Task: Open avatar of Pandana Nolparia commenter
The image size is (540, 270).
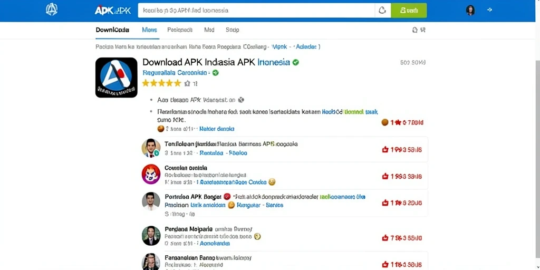Action: click(x=151, y=236)
